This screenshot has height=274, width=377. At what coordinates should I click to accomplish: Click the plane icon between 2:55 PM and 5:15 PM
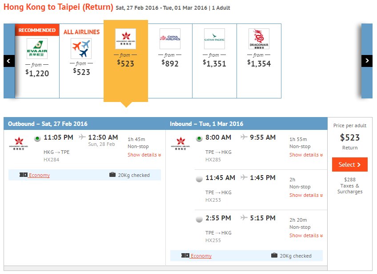point(244,217)
